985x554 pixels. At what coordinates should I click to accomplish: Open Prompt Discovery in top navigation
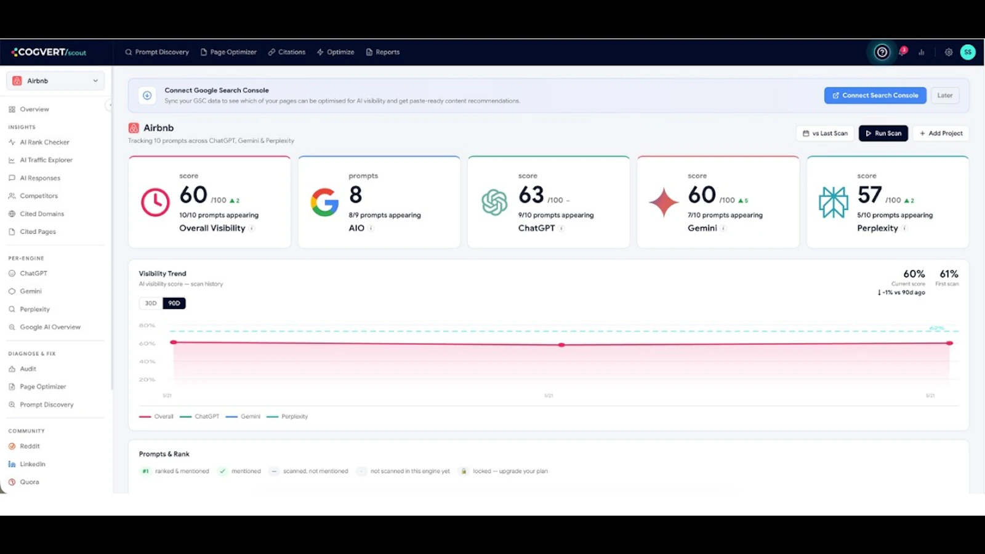[157, 52]
